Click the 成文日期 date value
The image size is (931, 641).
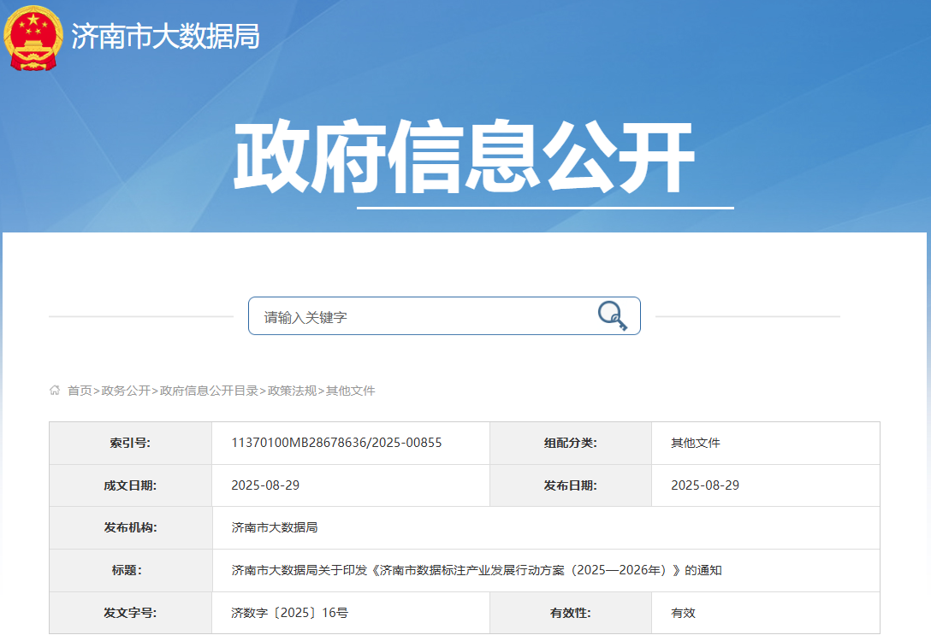coord(265,485)
